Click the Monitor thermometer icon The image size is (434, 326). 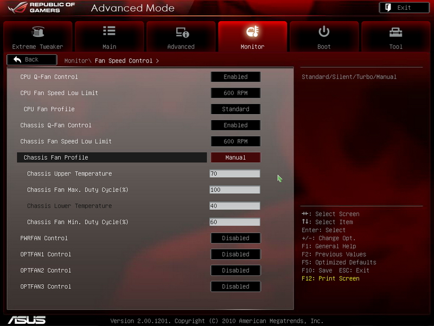[252, 32]
